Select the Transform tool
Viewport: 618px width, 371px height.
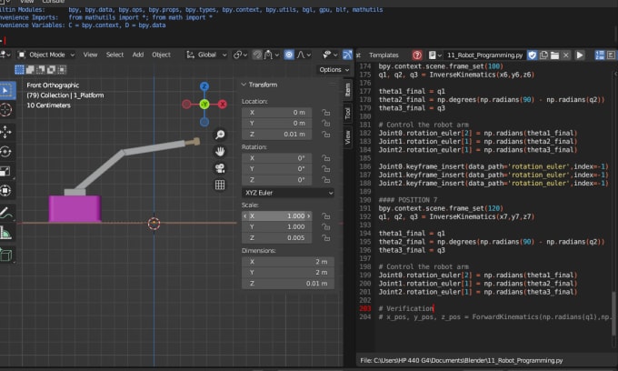click(x=6, y=191)
